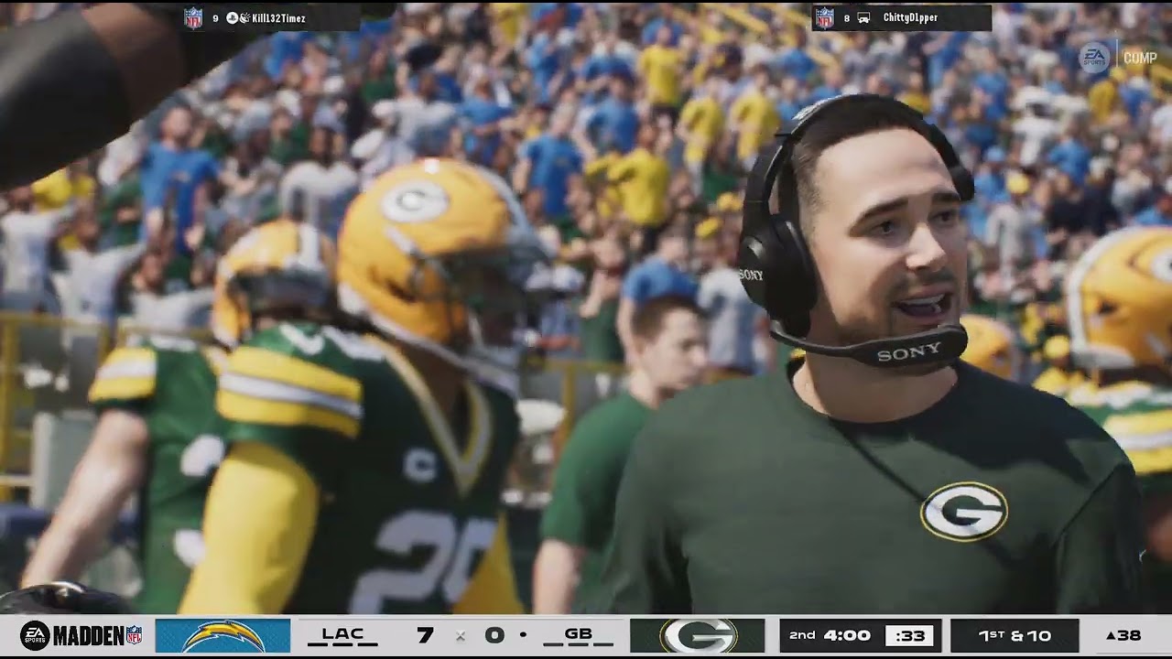Click the :33 play clock

(x=908, y=636)
